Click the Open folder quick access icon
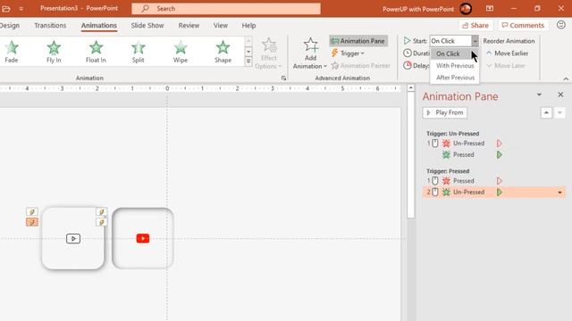The width and height of the screenshot is (572, 321). click(6, 8)
